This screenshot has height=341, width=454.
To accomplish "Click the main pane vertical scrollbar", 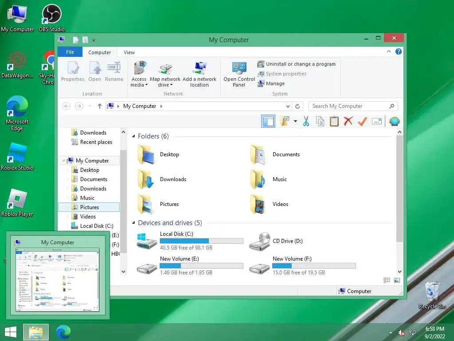I will (x=399, y=188).
